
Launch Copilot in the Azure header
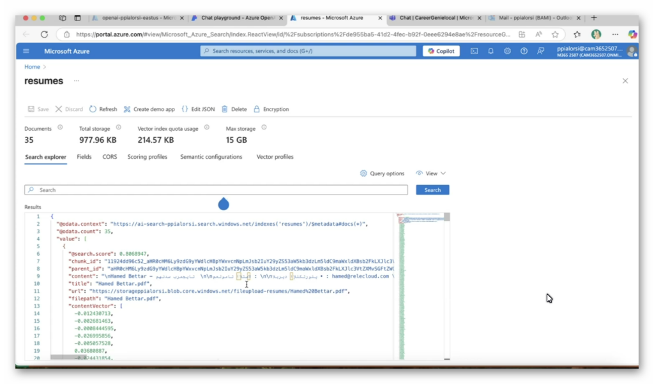pyautogui.click(x=441, y=51)
